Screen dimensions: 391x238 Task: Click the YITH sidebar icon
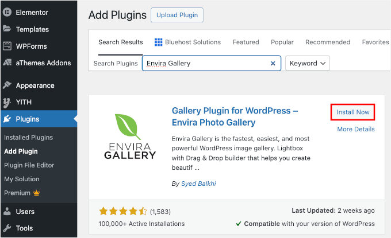pyautogui.click(x=7, y=102)
